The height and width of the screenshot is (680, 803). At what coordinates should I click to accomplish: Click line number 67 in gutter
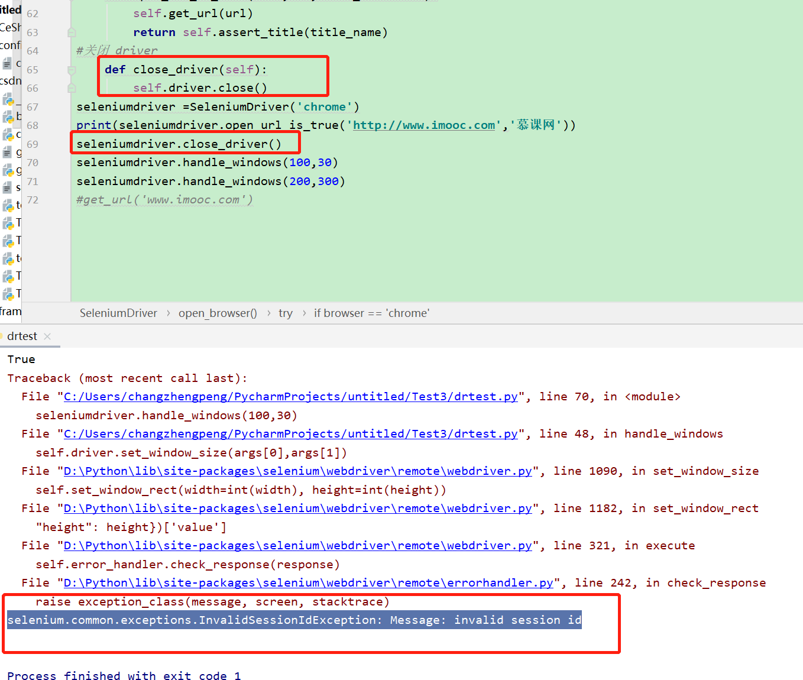33,107
